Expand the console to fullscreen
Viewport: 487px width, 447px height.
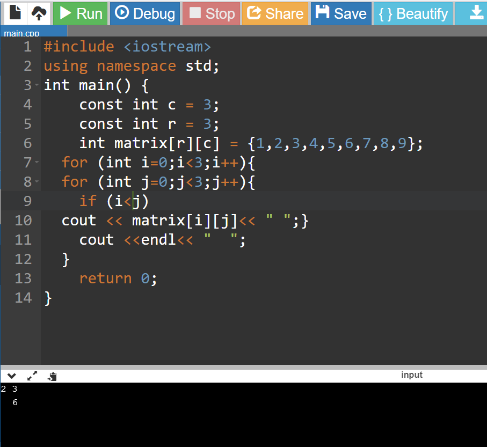pyautogui.click(x=32, y=377)
